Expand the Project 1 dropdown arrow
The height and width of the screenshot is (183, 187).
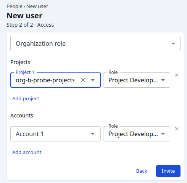(93, 80)
